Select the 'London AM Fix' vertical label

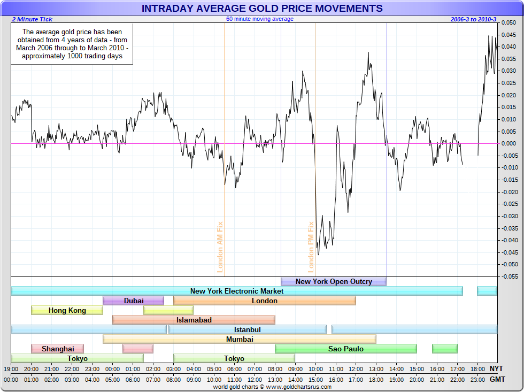pos(220,247)
